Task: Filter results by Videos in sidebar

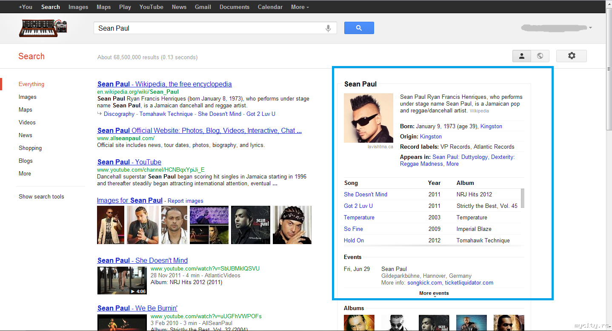Action: point(27,122)
